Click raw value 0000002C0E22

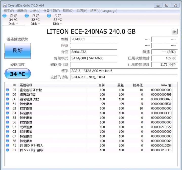161,127
